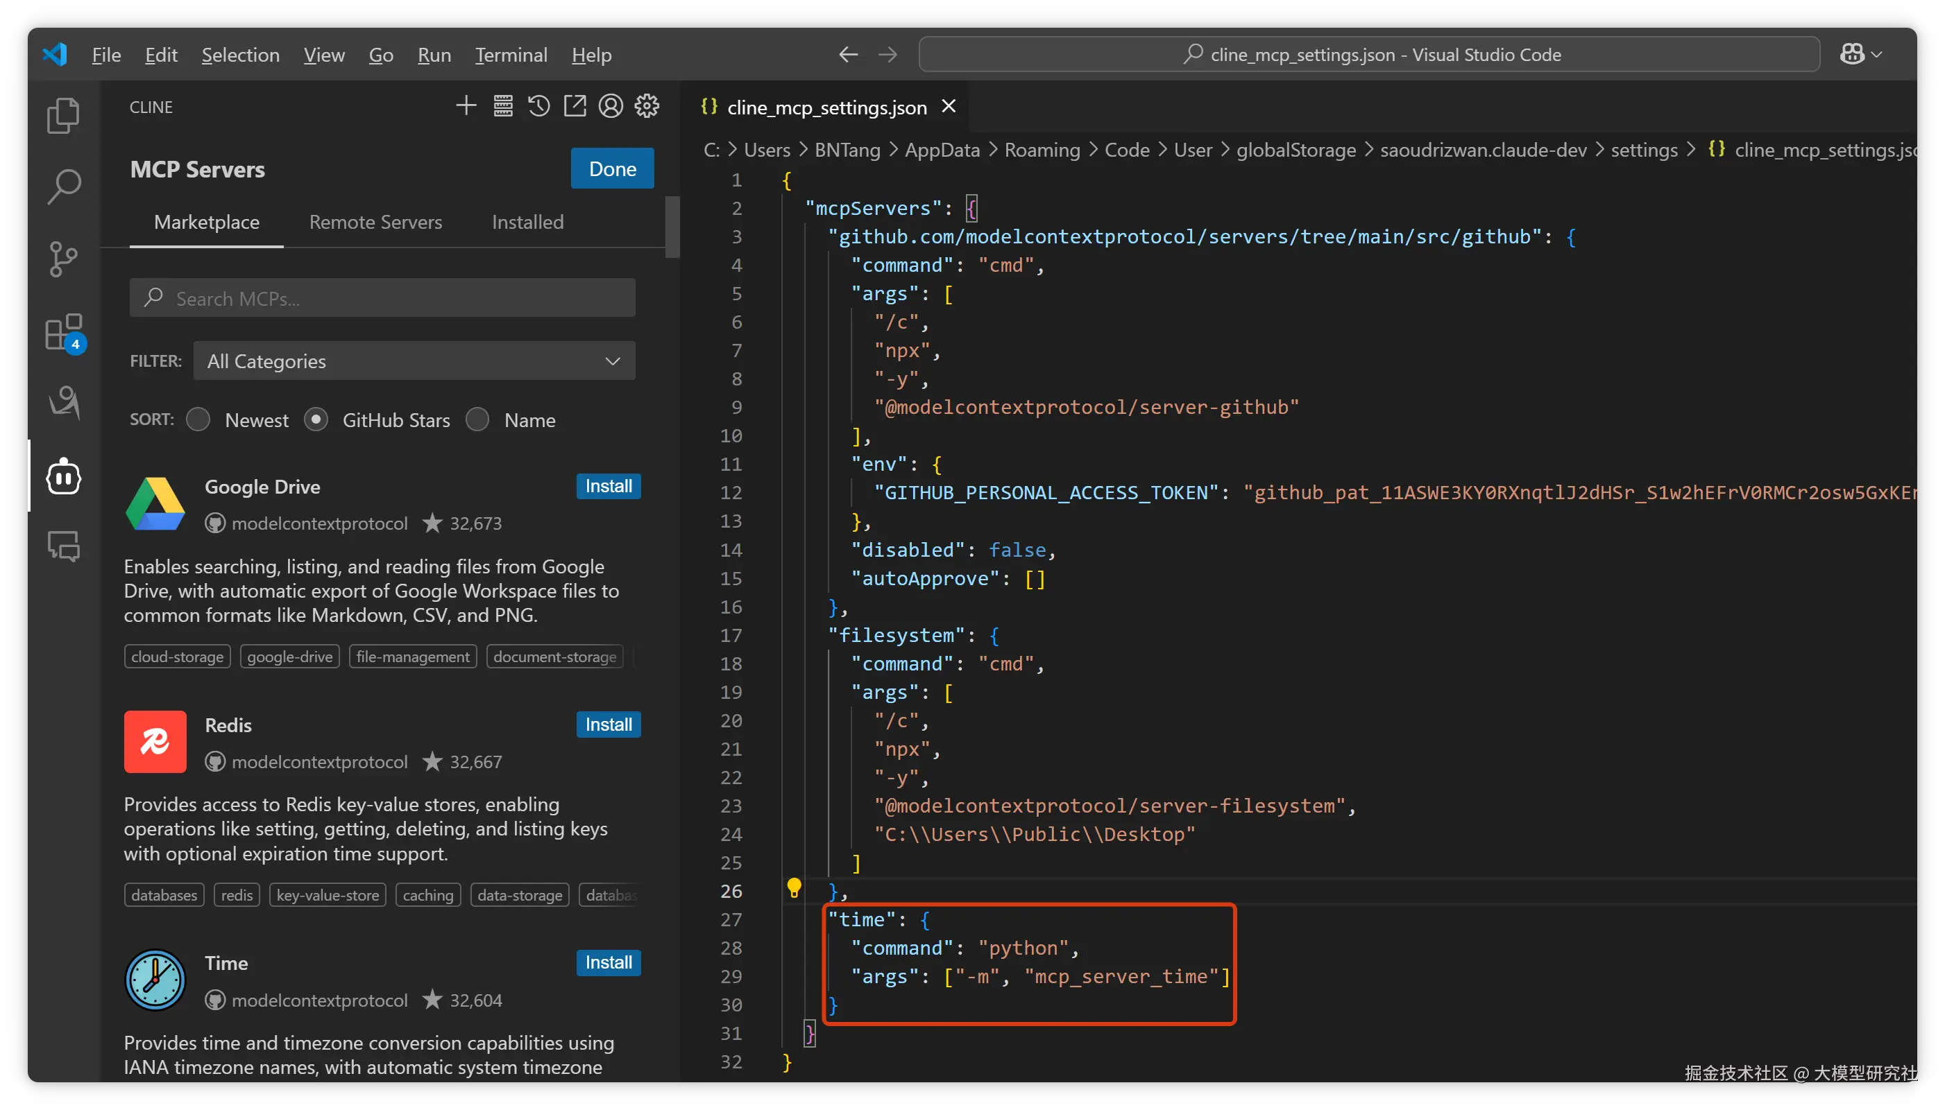Viewport: 1945px width, 1110px height.
Task: Click the Search MCPs input field
Action: [x=382, y=298]
